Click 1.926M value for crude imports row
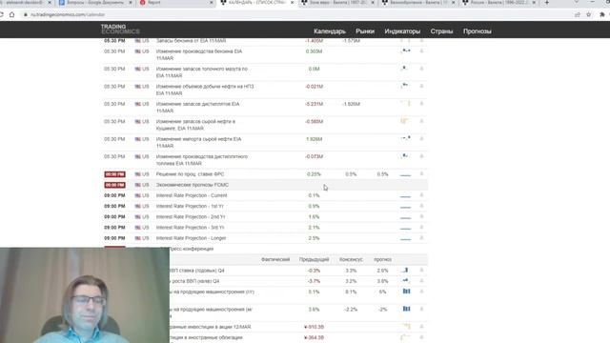 (314, 139)
